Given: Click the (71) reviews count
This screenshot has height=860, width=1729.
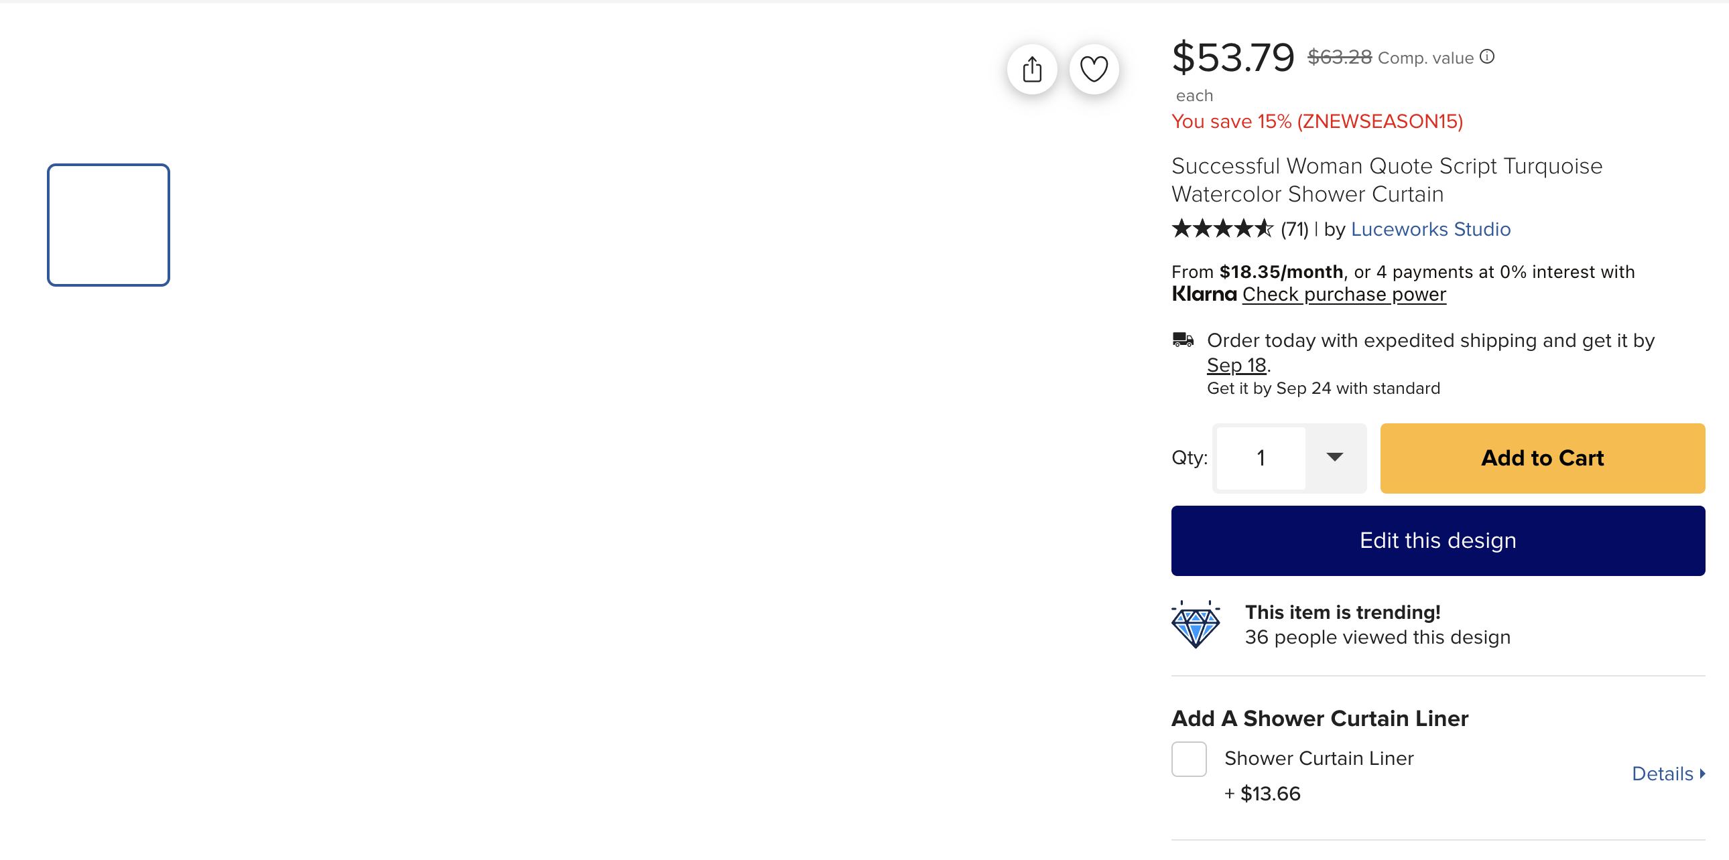Looking at the screenshot, I should click(x=1294, y=230).
